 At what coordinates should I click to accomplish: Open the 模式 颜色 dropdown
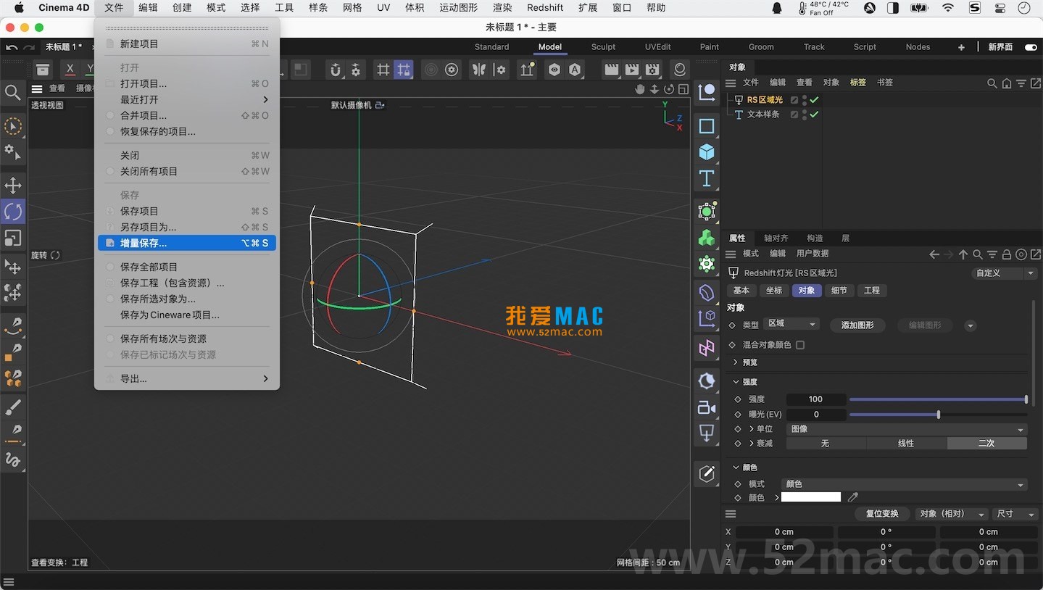[905, 484]
